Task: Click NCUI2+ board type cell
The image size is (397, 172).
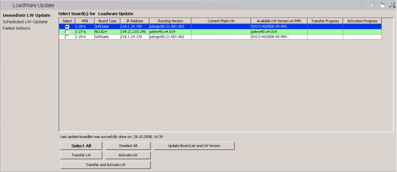Action: (x=107, y=31)
